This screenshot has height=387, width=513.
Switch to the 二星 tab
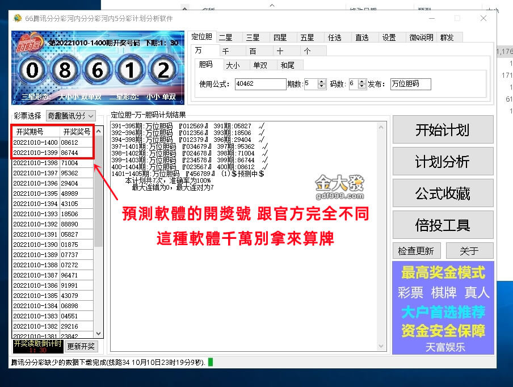click(225, 37)
